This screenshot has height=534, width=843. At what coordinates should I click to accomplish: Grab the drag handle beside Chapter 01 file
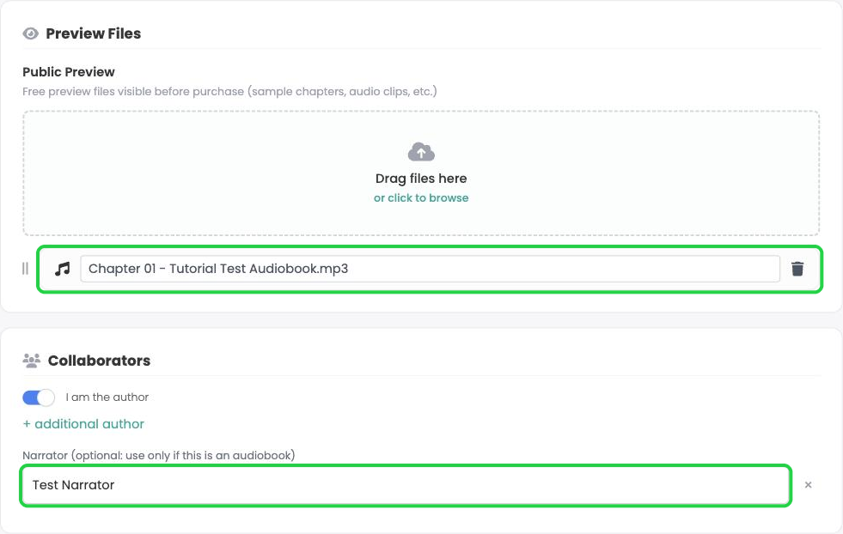pyautogui.click(x=25, y=269)
